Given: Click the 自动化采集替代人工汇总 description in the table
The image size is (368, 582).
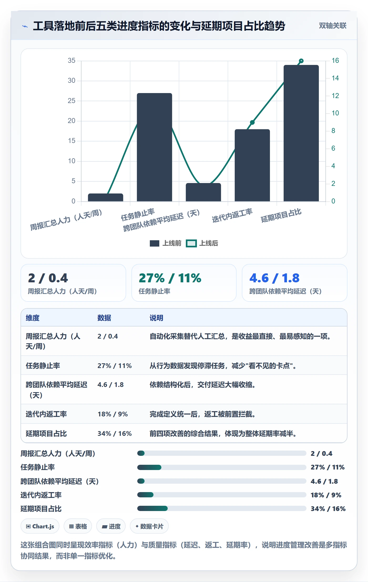Looking at the screenshot, I should point(240,336).
